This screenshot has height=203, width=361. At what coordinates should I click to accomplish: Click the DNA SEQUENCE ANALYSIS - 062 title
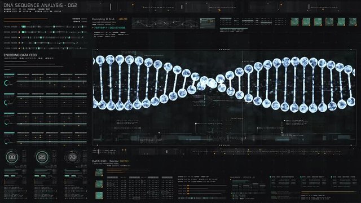[x=40, y=5]
